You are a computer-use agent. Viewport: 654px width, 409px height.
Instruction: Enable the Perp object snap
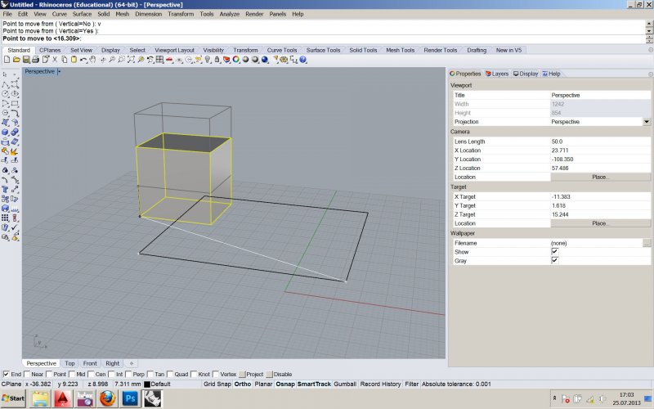(x=128, y=374)
